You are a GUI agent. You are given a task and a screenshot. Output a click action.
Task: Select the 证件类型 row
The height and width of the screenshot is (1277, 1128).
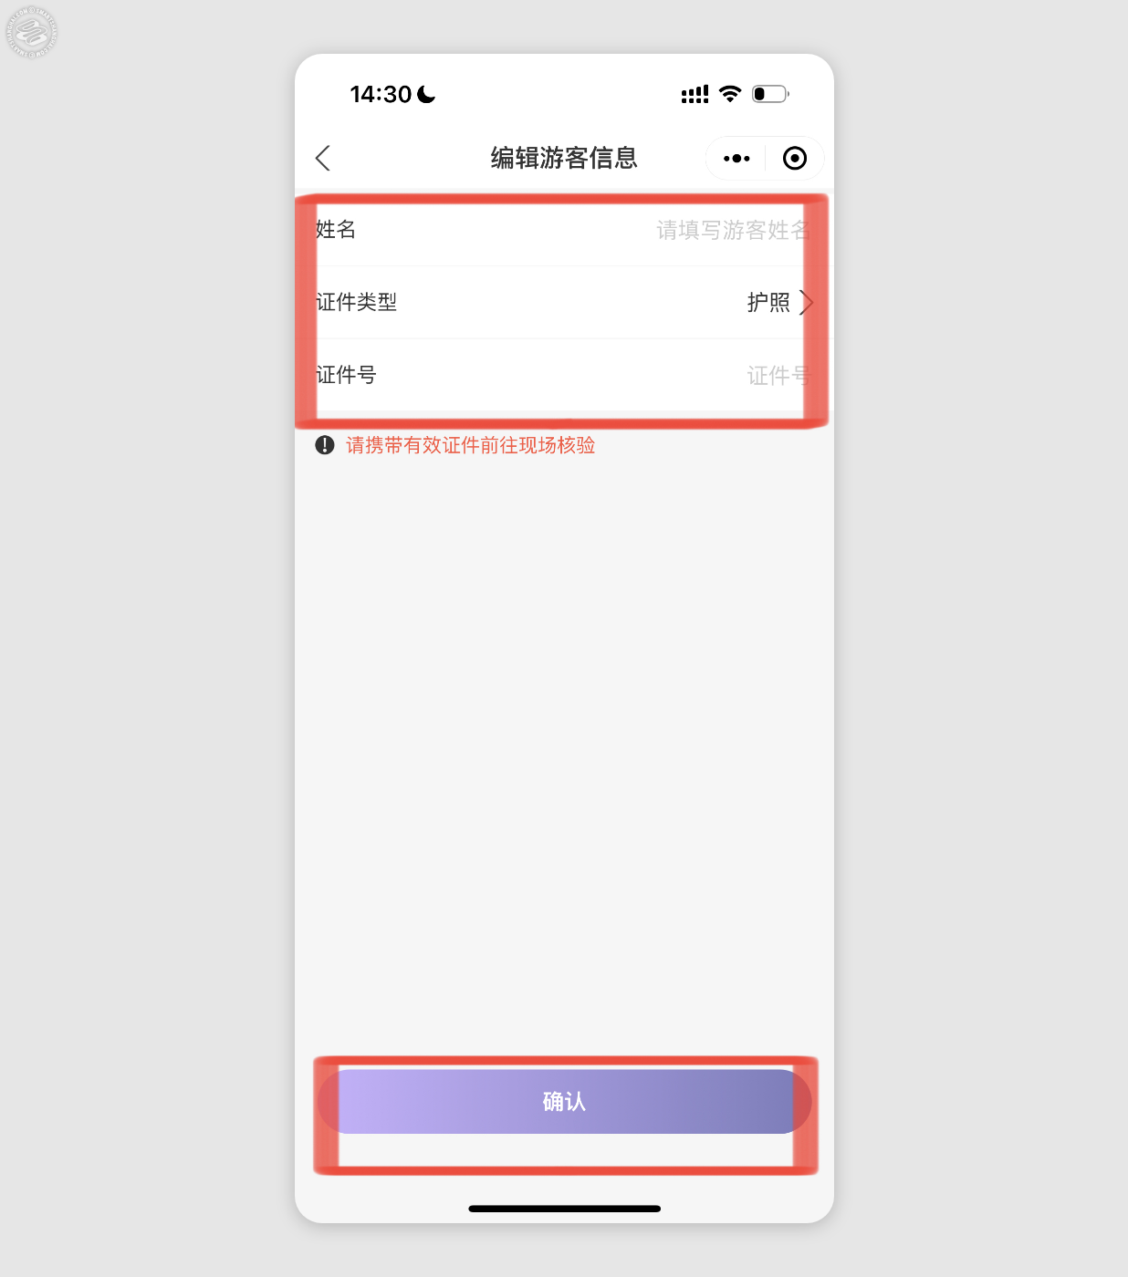click(x=564, y=302)
